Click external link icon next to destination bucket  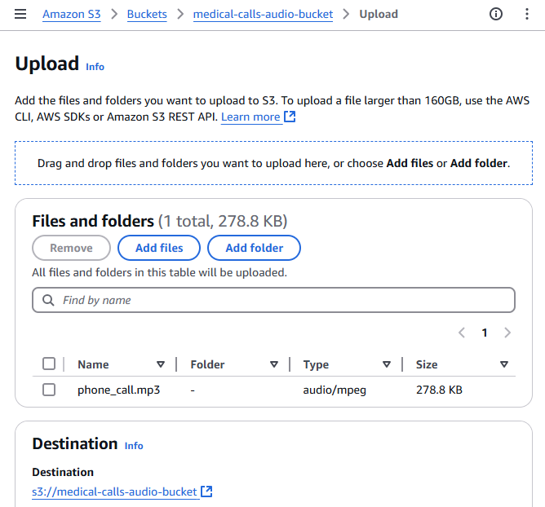tap(207, 492)
